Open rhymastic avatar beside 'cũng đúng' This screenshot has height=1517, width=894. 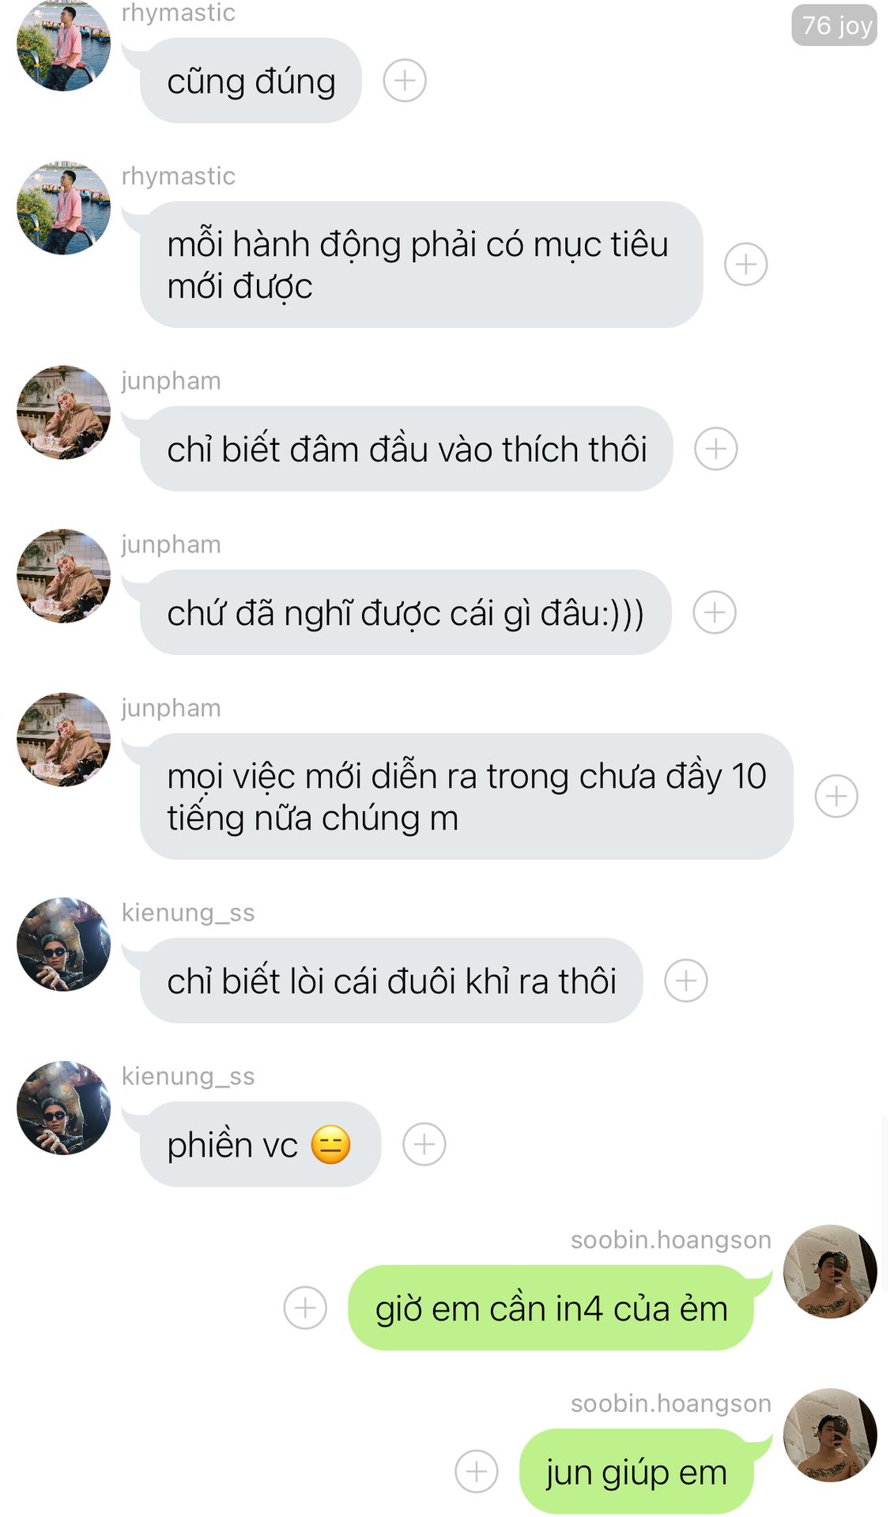click(x=63, y=45)
